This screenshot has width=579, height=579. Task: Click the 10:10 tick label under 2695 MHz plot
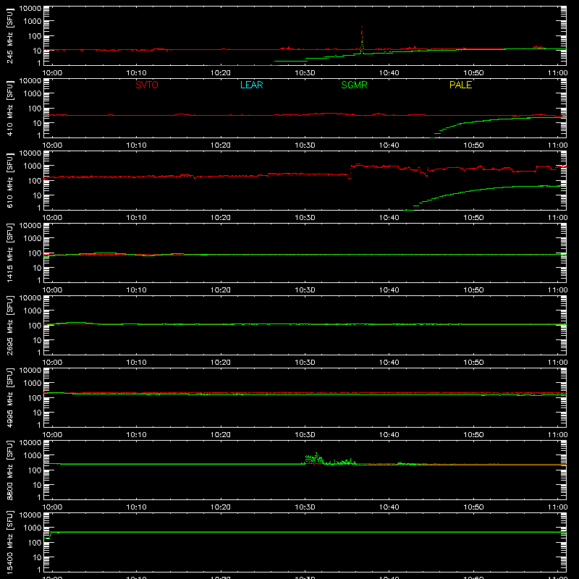click(x=136, y=363)
